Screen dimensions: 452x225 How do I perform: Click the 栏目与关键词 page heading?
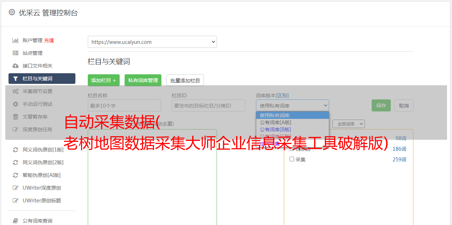pyautogui.click(x=109, y=62)
